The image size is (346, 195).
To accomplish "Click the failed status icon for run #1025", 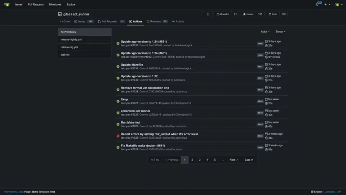I will coord(118,136).
